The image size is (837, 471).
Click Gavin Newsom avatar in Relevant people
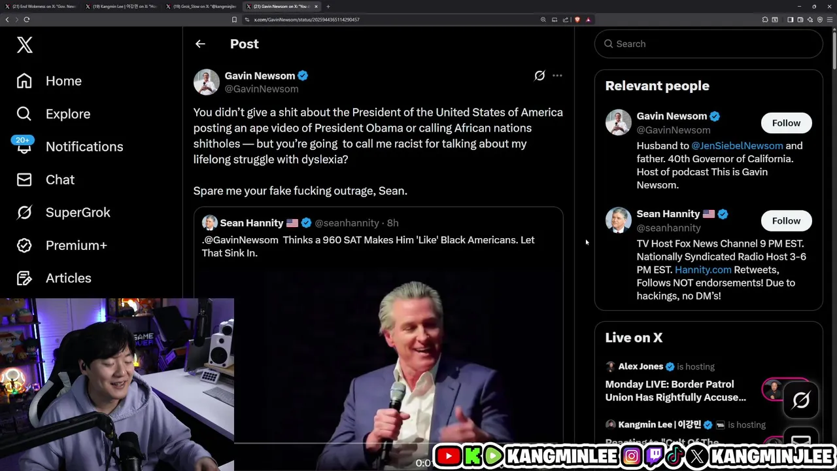618,123
